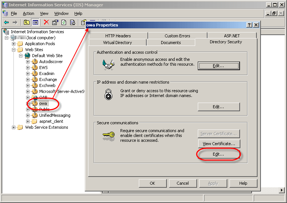Click the handshake authentication icon
The image size is (287, 203).
tap(109, 65)
